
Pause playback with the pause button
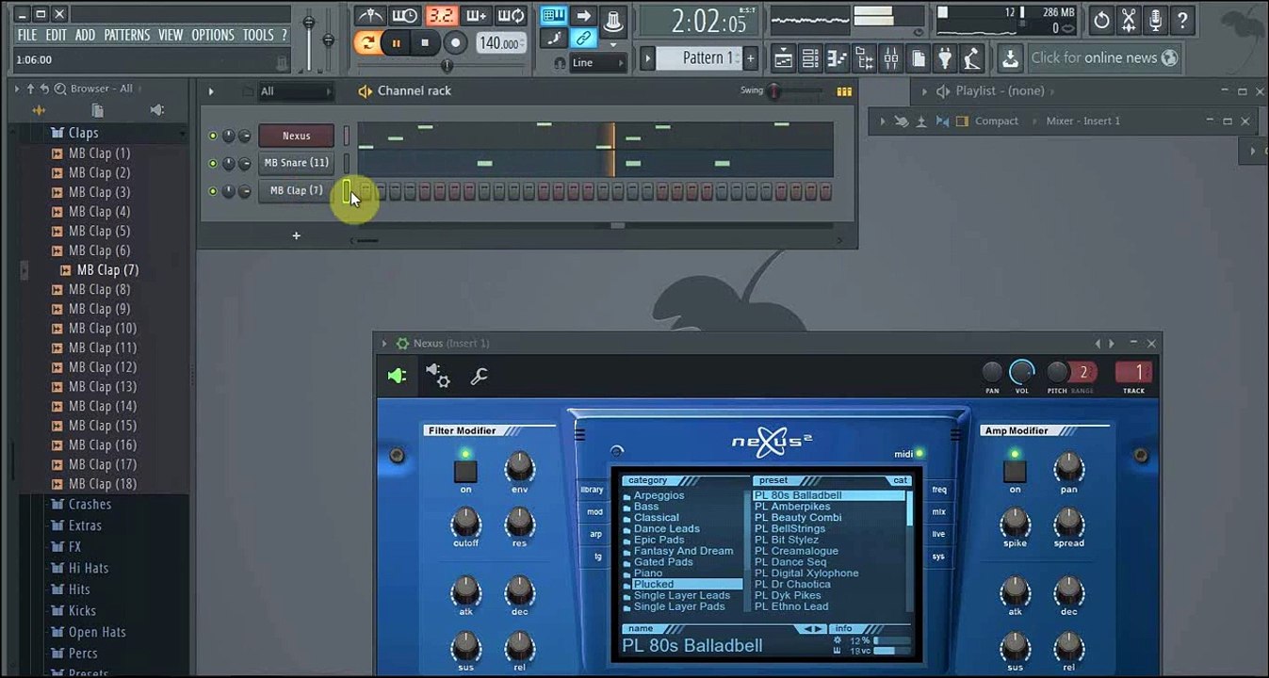point(397,42)
